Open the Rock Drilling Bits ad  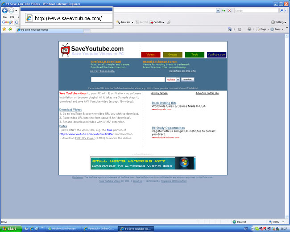164,103
